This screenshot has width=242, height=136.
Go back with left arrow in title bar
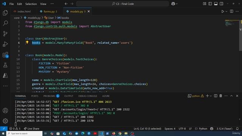pyautogui.click(x=66, y=4)
